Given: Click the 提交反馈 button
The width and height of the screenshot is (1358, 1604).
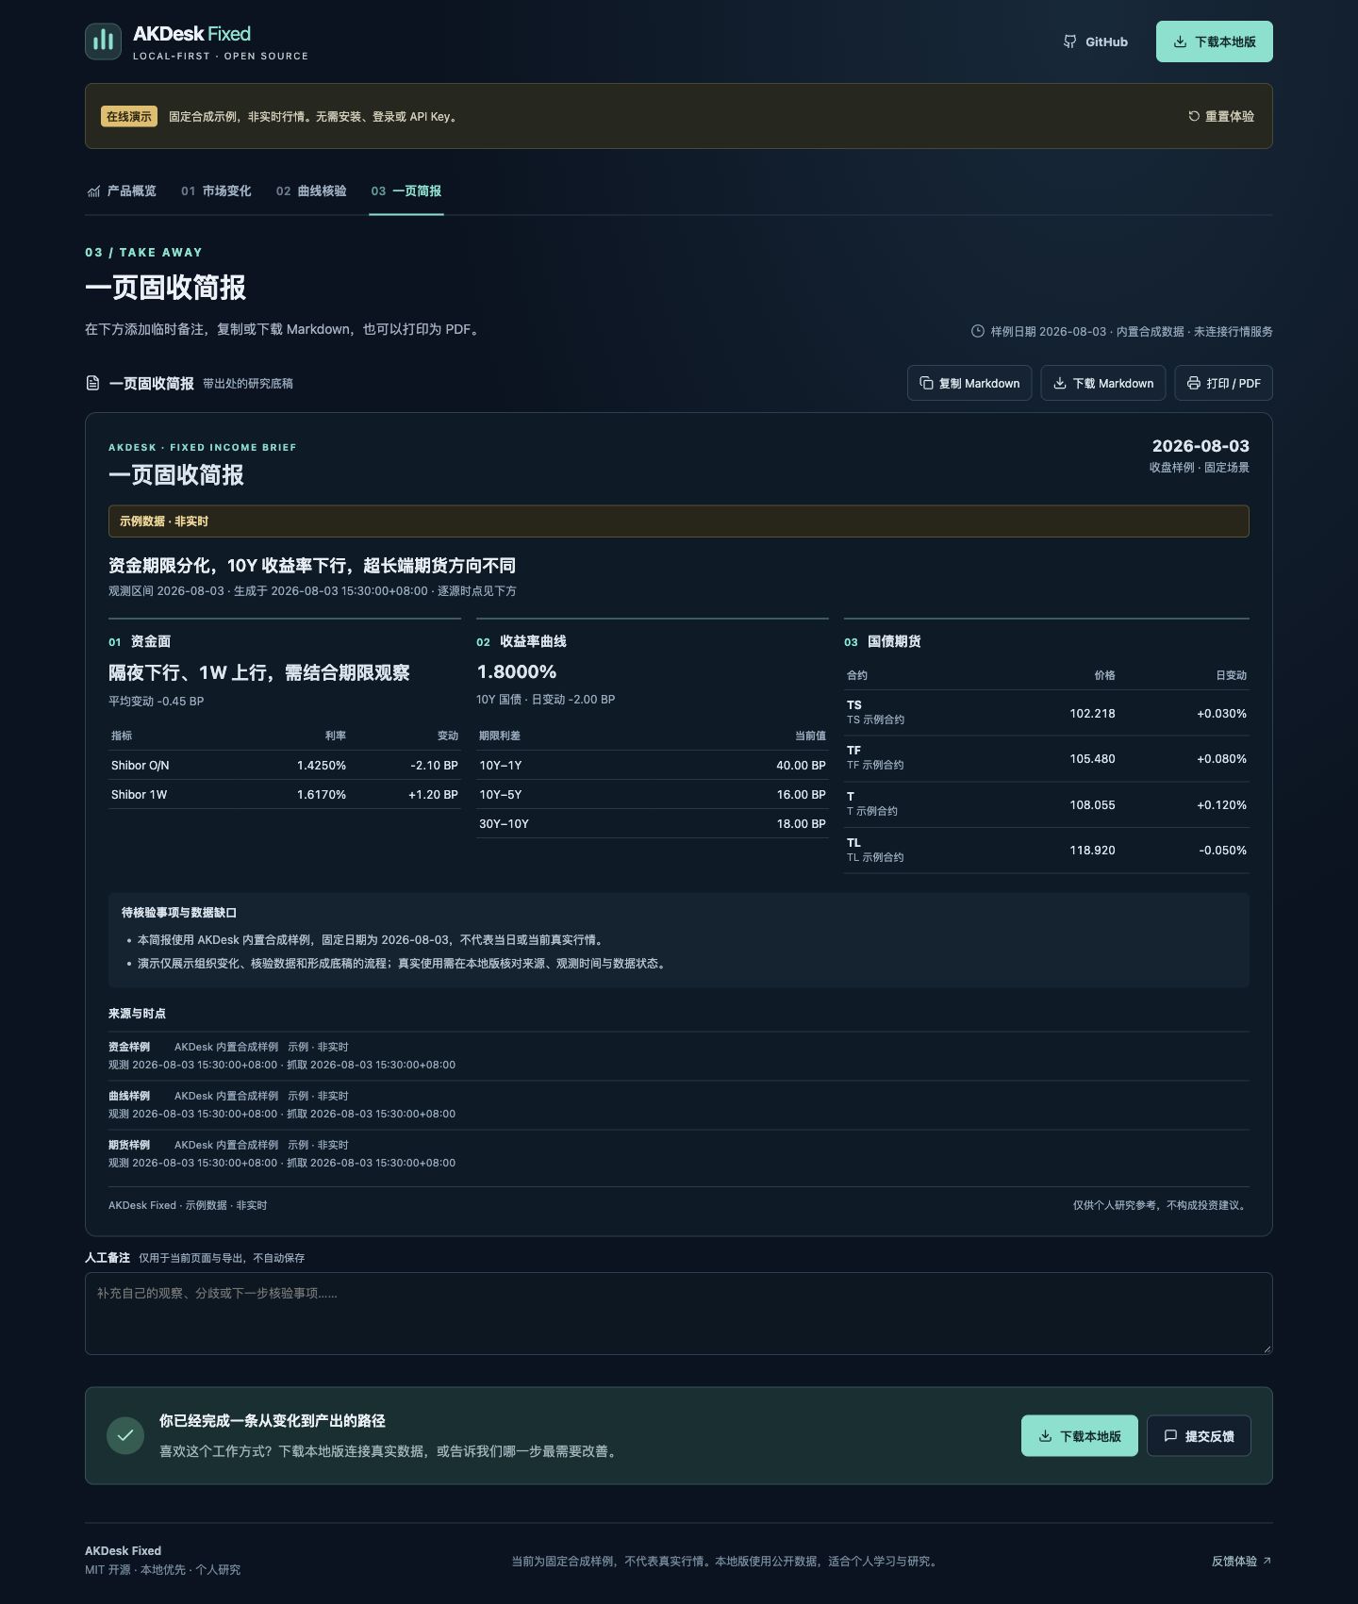Looking at the screenshot, I should [1199, 1436].
